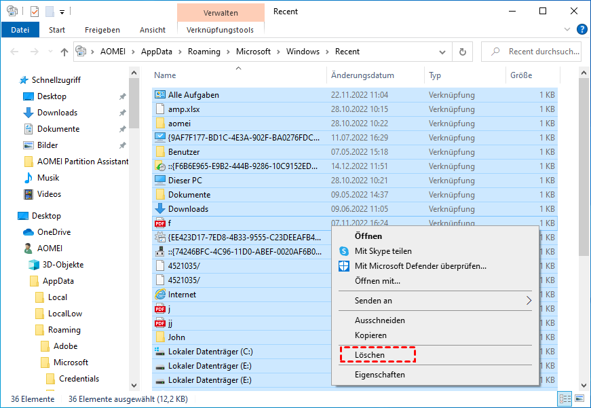Click the Alle Aufgaben control panel icon
This screenshot has height=408, width=591.
tap(160, 94)
